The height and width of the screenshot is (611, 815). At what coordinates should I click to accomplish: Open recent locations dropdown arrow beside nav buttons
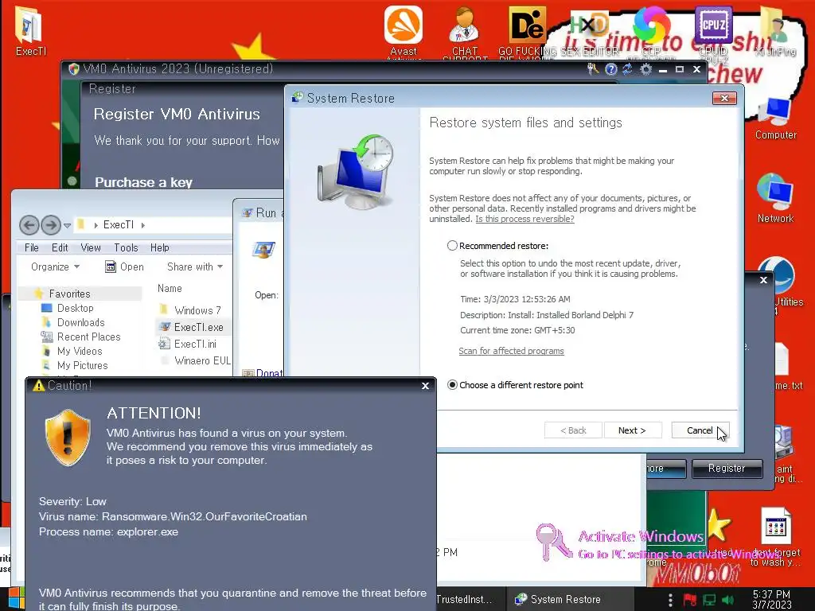click(67, 225)
